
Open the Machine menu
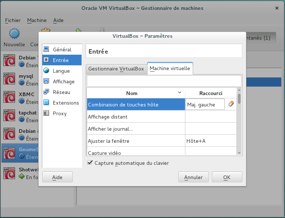click(37, 20)
